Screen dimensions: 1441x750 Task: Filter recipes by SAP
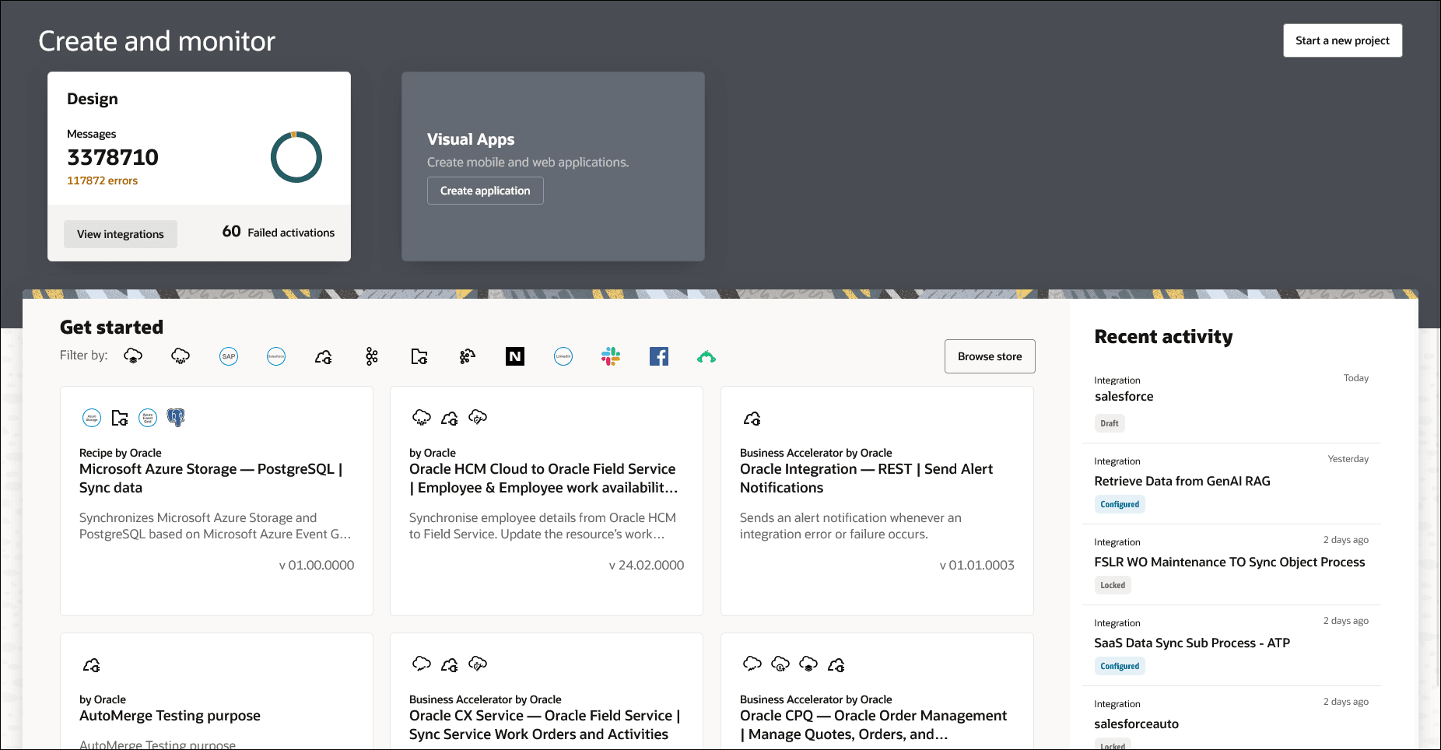point(229,356)
